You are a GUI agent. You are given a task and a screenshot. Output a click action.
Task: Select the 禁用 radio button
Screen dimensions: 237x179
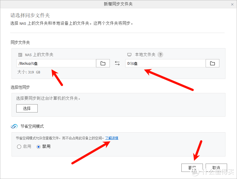tap(38, 147)
